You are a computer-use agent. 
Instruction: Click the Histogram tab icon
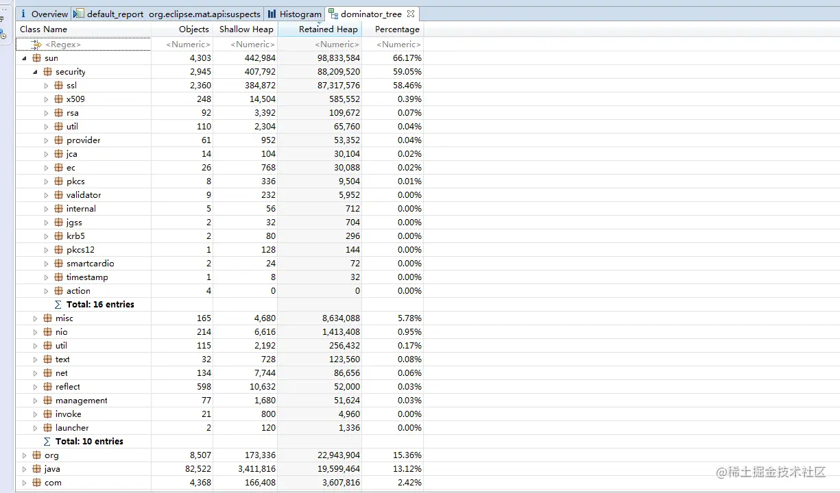[x=272, y=14]
